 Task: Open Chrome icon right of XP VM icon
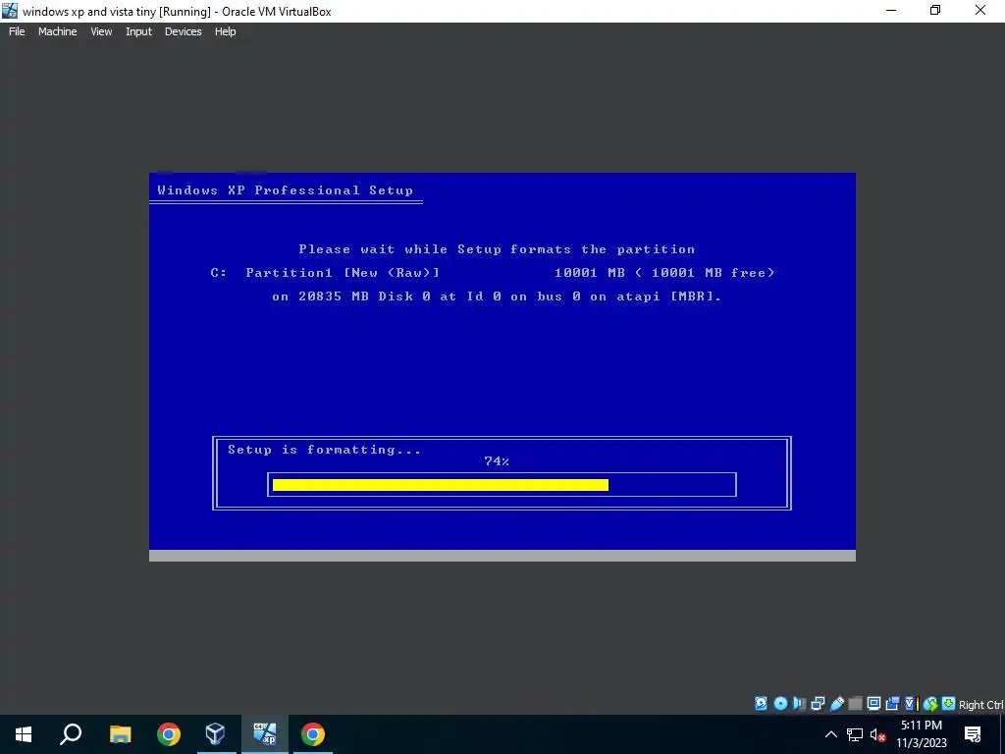[x=313, y=734]
